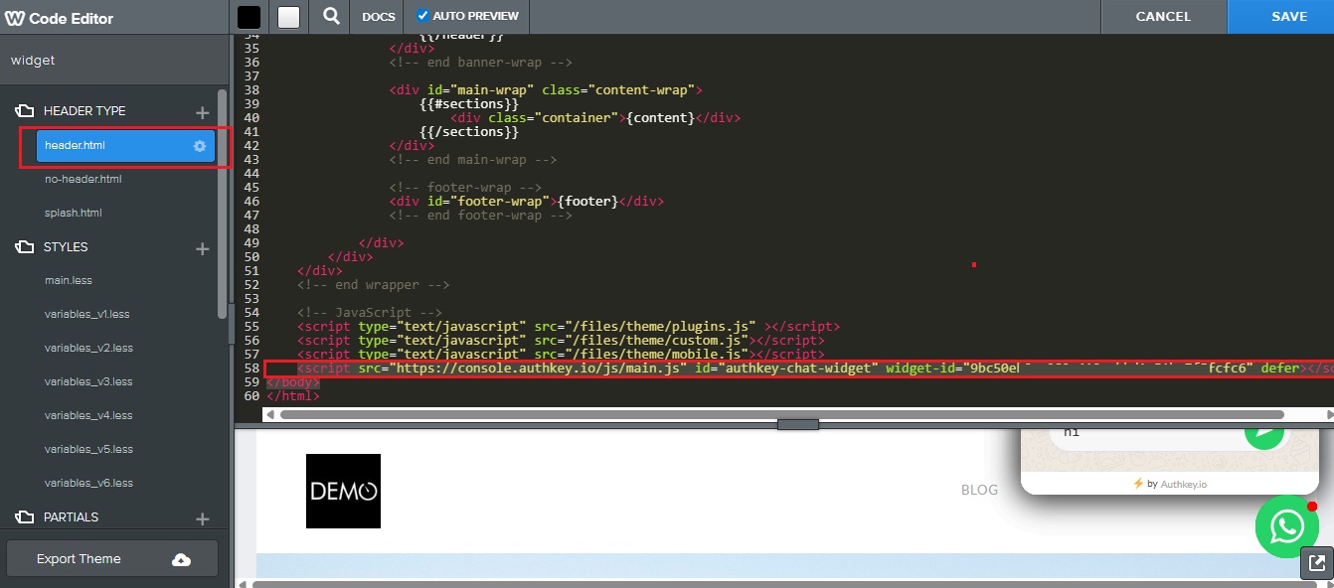Click the green send message arrow
1334x588 pixels.
tap(1264, 432)
